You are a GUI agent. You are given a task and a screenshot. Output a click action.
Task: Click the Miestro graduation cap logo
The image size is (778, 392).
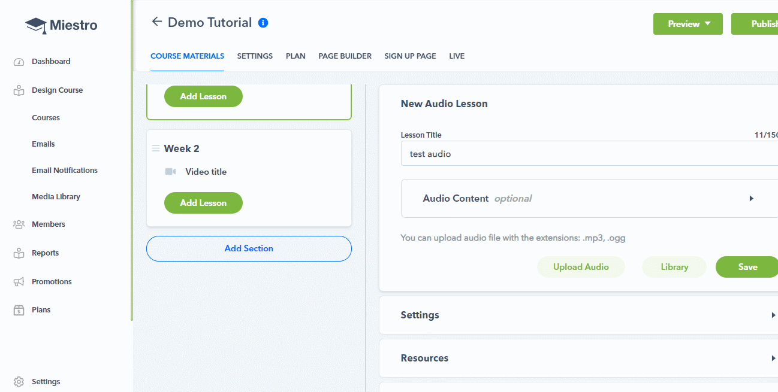coord(36,25)
